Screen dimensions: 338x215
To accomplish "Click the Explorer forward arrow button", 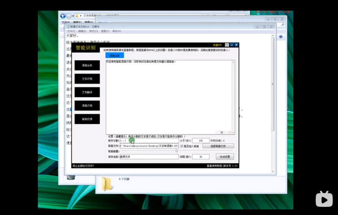I will coord(69,16).
